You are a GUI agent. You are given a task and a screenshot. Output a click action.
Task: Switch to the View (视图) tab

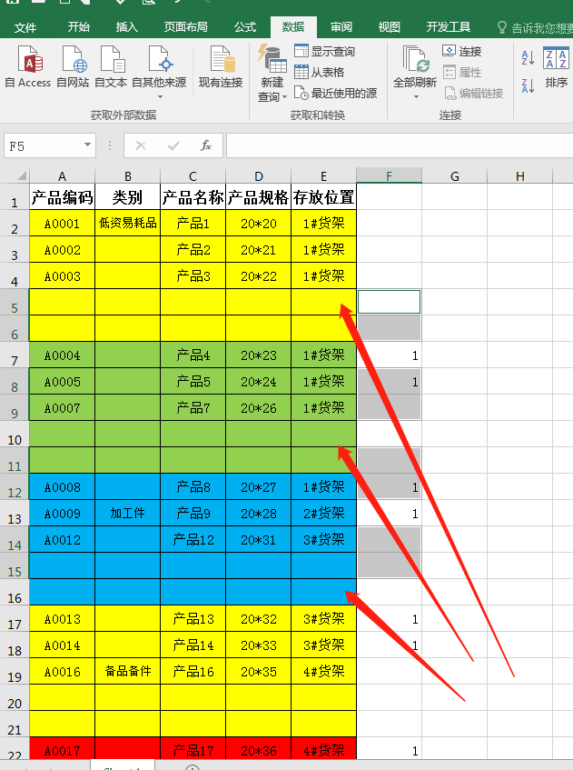click(x=389, y=27)
